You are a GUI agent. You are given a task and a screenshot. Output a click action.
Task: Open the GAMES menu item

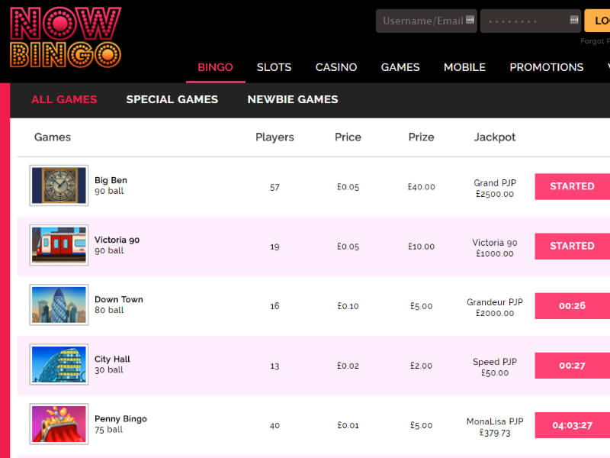coord(400,67)
